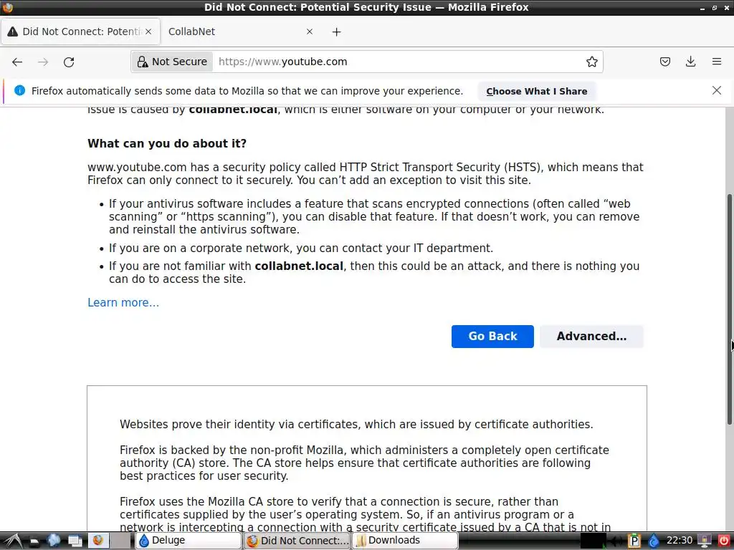Switch to the Deluge taskbar window
734x550 pixels.
(189, 541)
